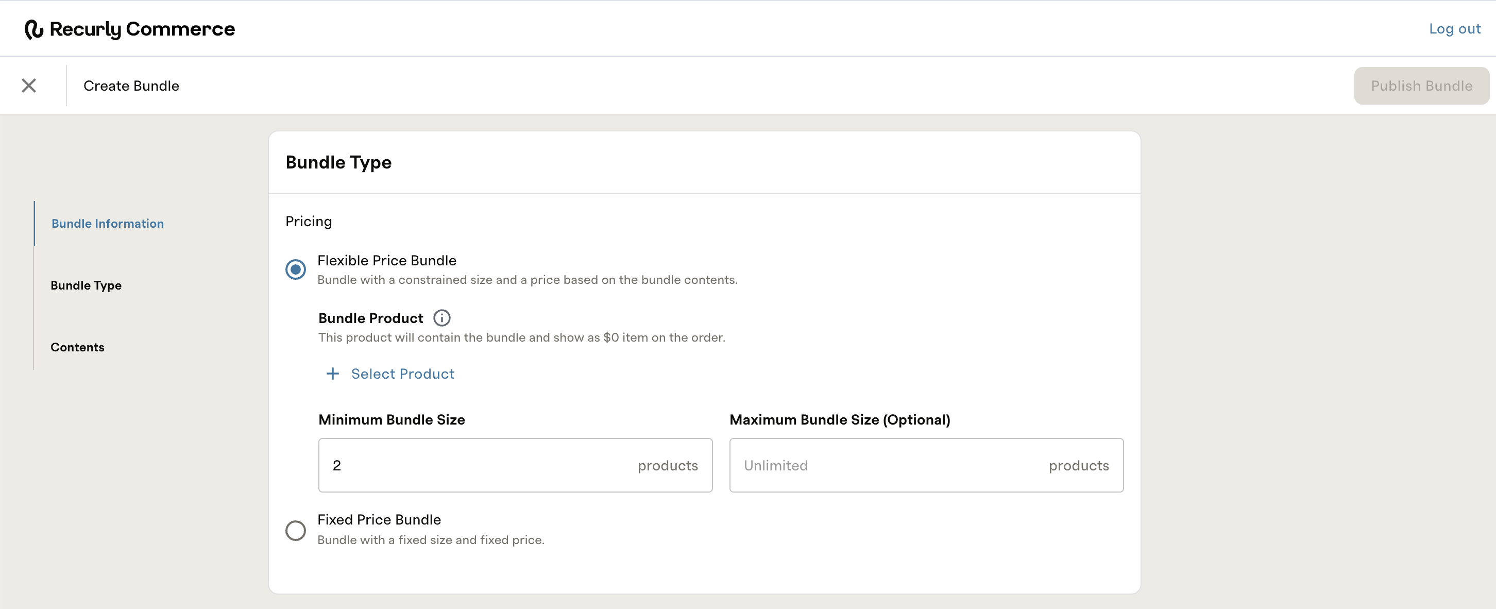Focus the Minimum Bundle Size input

476,465
